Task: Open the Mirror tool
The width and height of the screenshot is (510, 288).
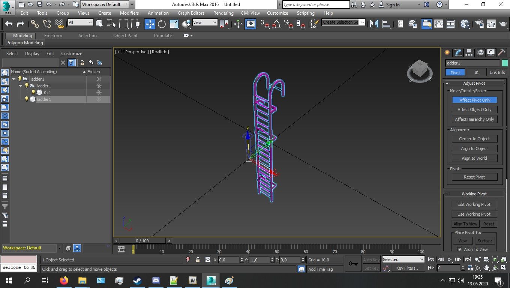Action: tap(374, 24)
